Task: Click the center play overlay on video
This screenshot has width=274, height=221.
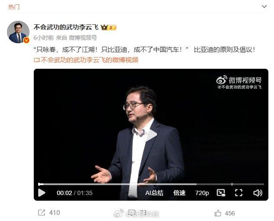Action: (x=152, y=135)
